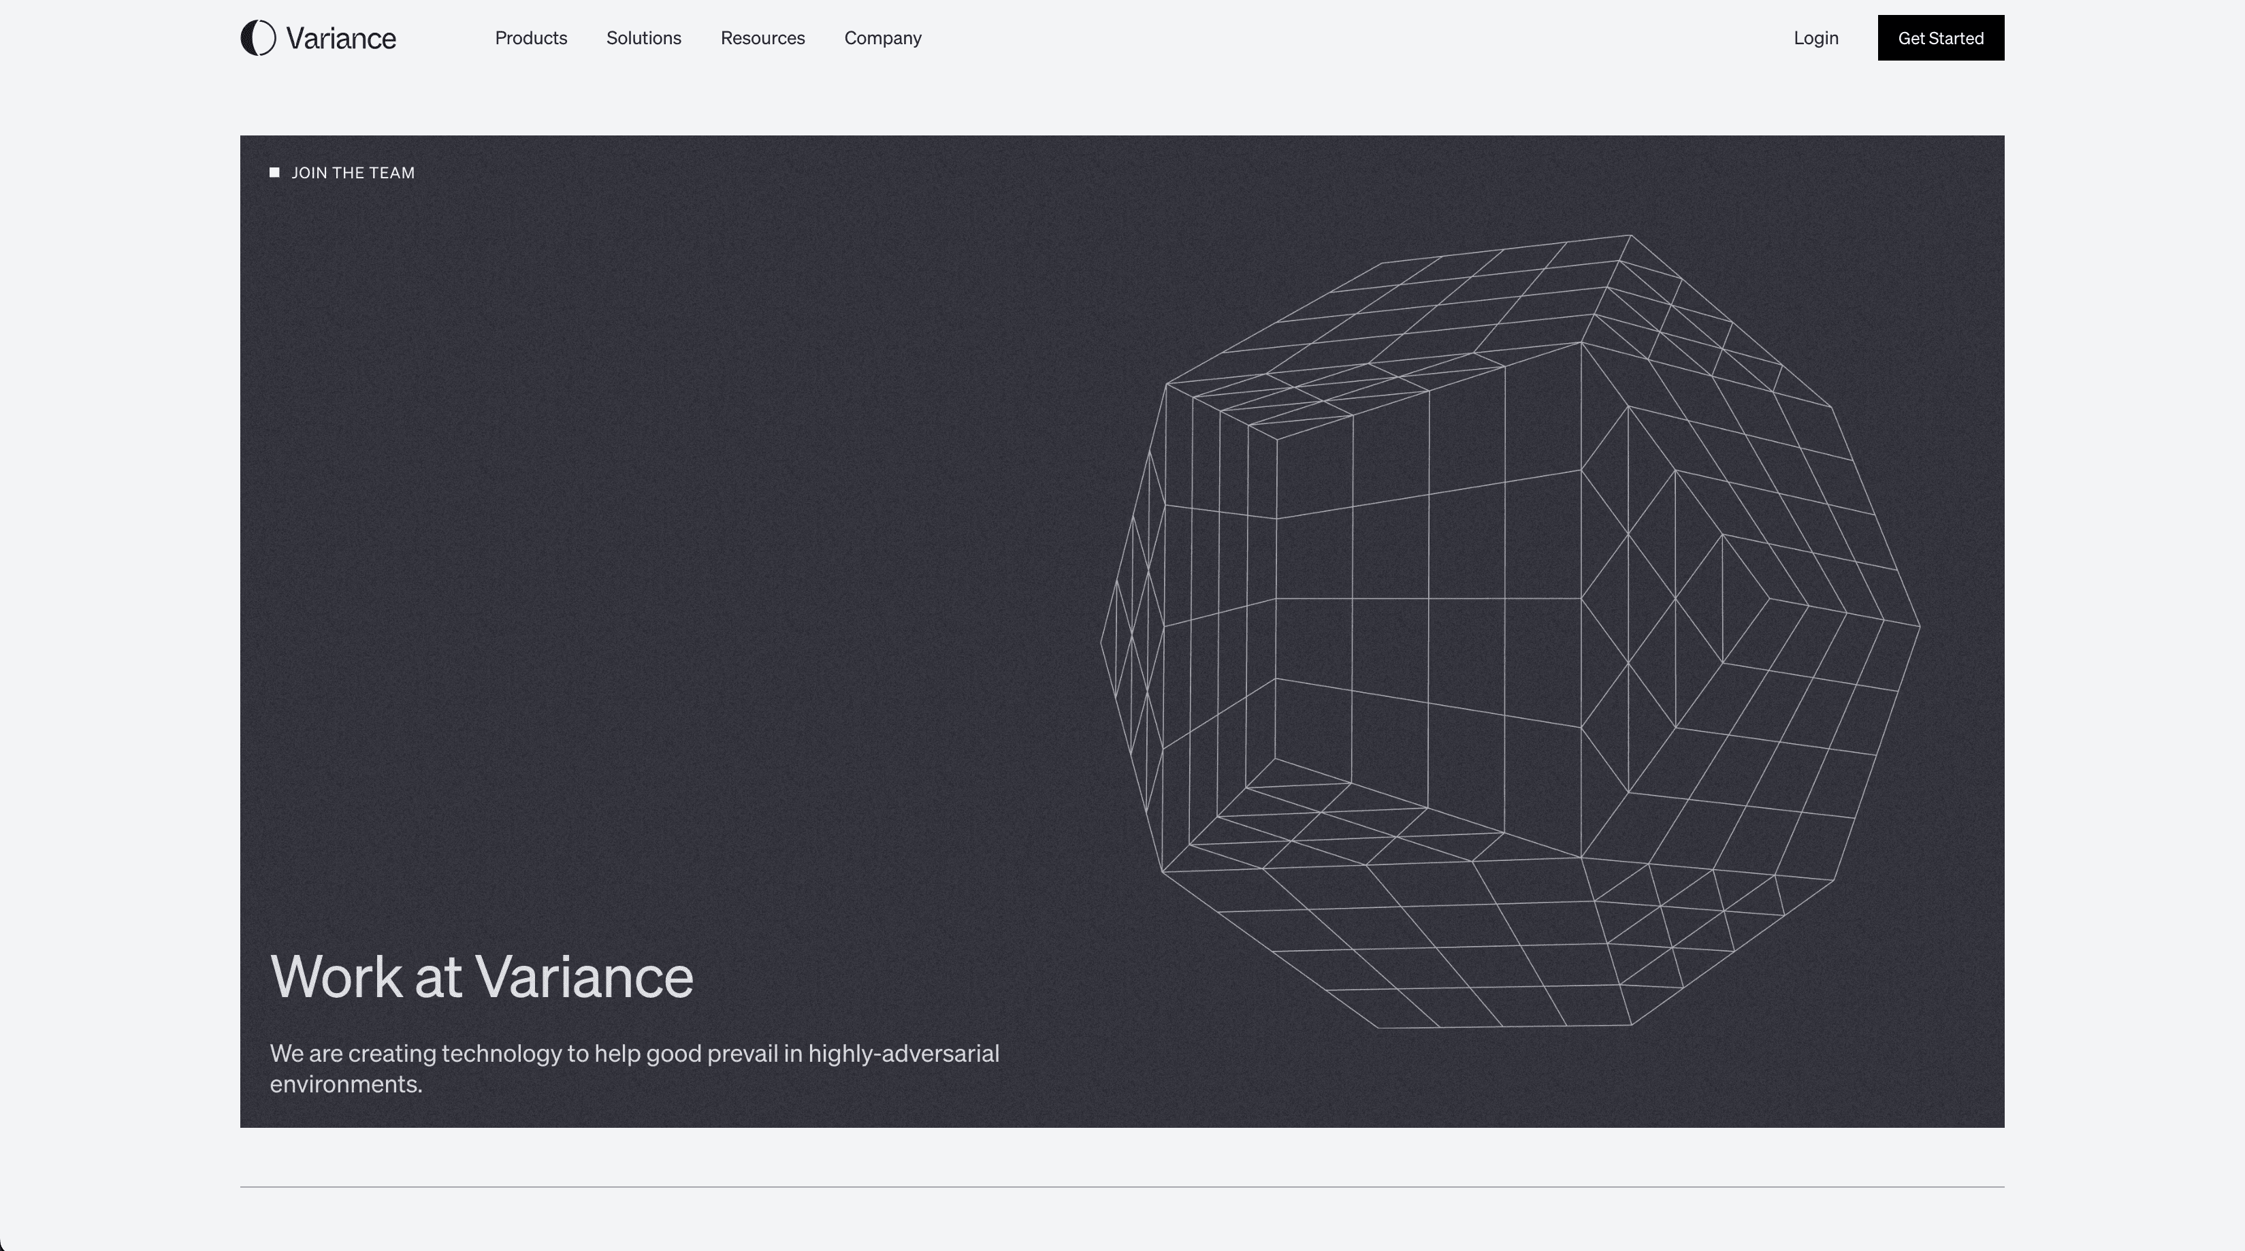This screenshot has height=1251, width=2245.
Task: Click the JOIN THE TEAM label
Action: tap(353, 172)
